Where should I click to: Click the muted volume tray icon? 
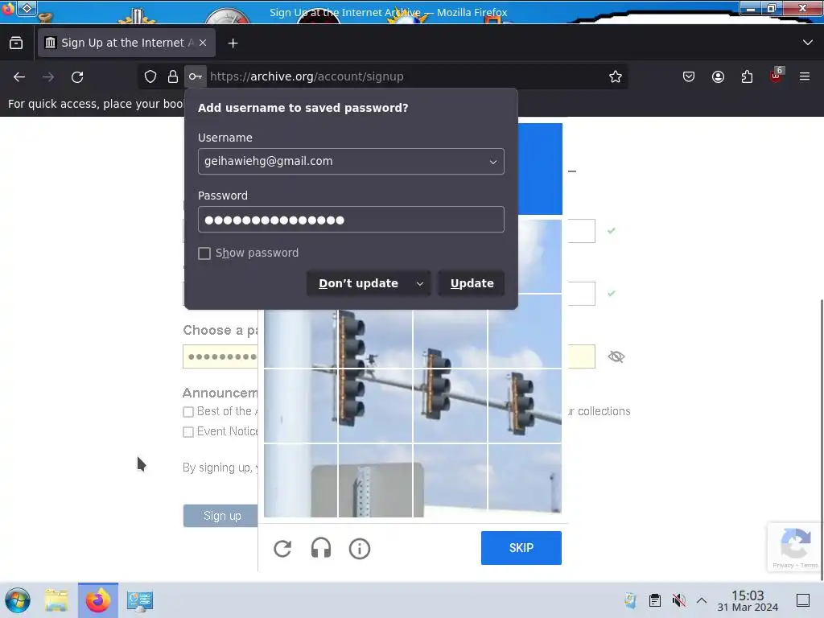[679, 600]
